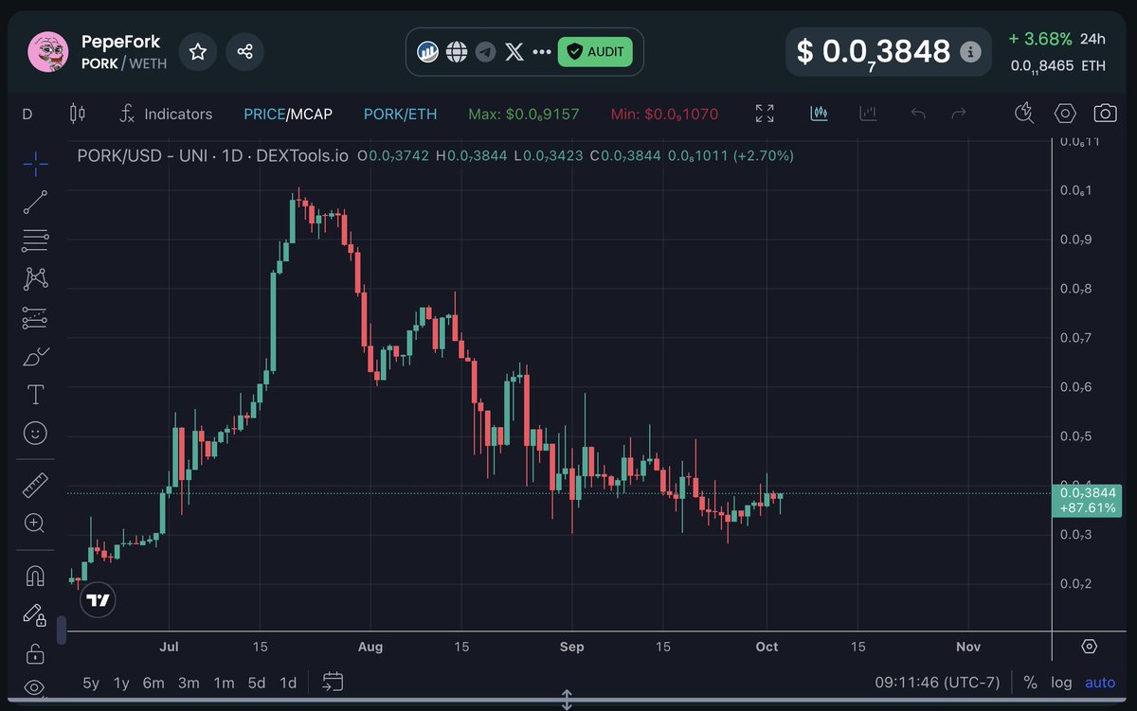Open the share icon button
This screenshot has height=711, width=1137.
point(244,51)
